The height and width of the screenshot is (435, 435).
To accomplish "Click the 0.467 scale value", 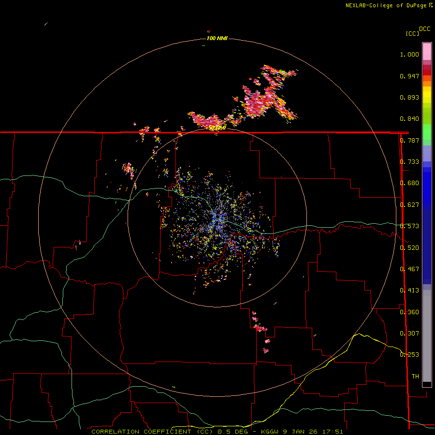I will 409,269.
